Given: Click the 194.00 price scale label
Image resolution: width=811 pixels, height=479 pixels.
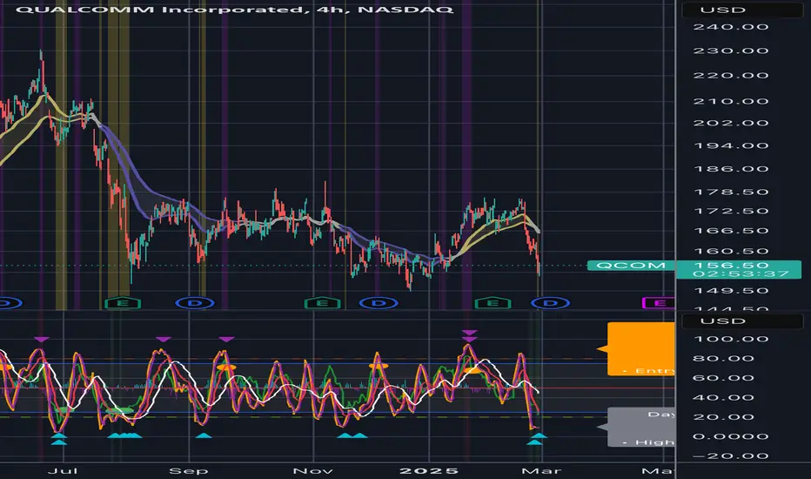Looking at the screenshot, I should pos(731,145).
